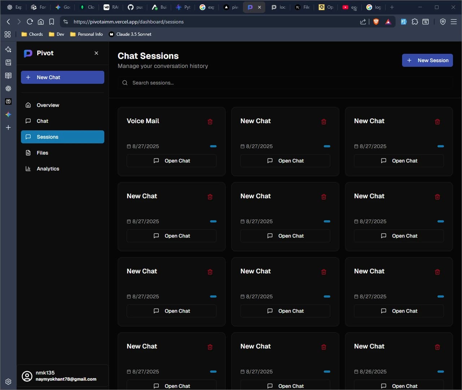Screen dimensions: 462x390
Task: Click the blue status bar on Voice Mail card
Action: coord(213,146)
